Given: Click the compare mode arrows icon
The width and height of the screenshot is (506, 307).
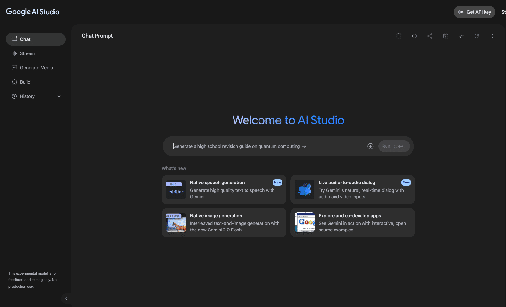Looking at the screenshot, I should 461,36.
